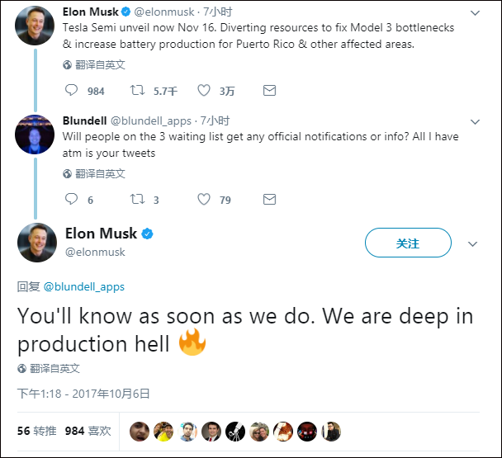This screenshot has width=502, height=458.
Task: Retweet the Tesla Semi unveil tweet
Action: pos(137,90)
